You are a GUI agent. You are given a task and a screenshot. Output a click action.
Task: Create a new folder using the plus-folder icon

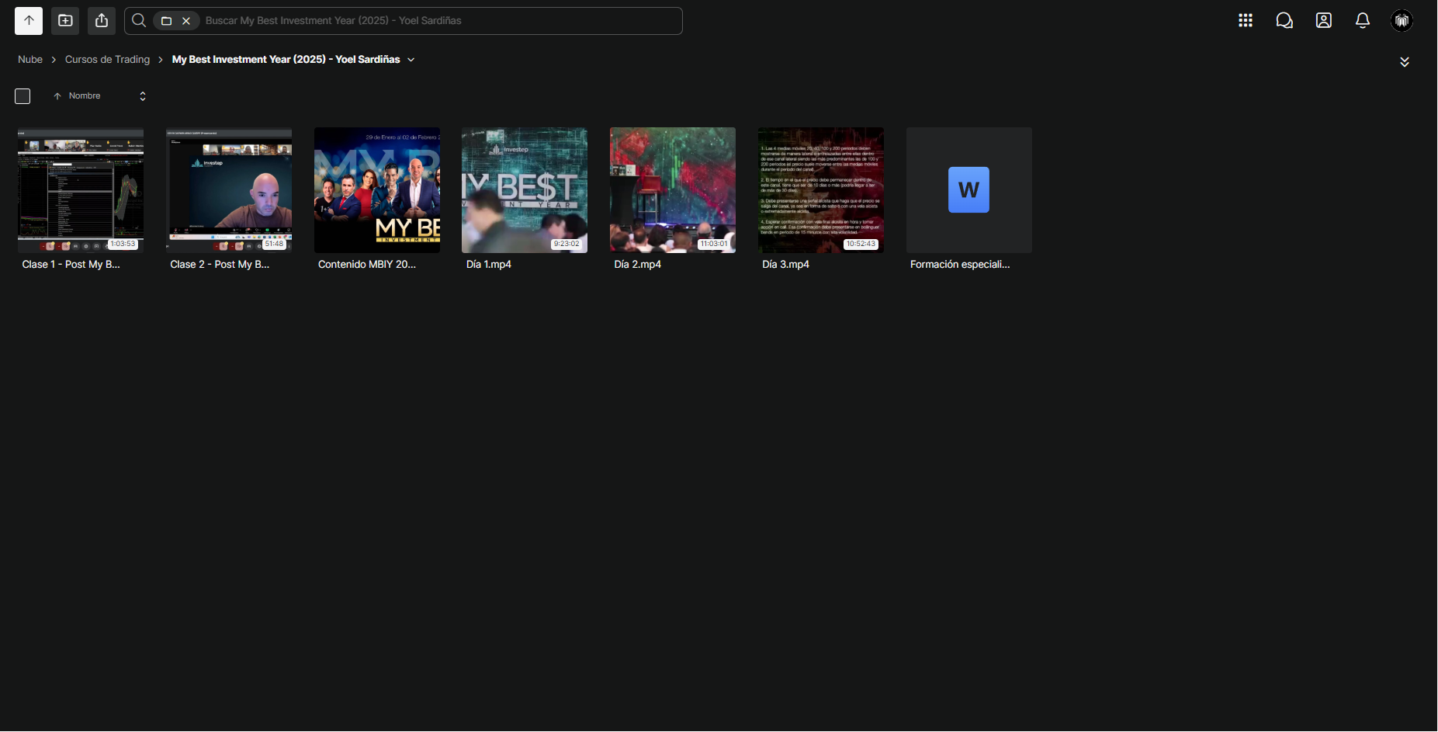(65, 21)
